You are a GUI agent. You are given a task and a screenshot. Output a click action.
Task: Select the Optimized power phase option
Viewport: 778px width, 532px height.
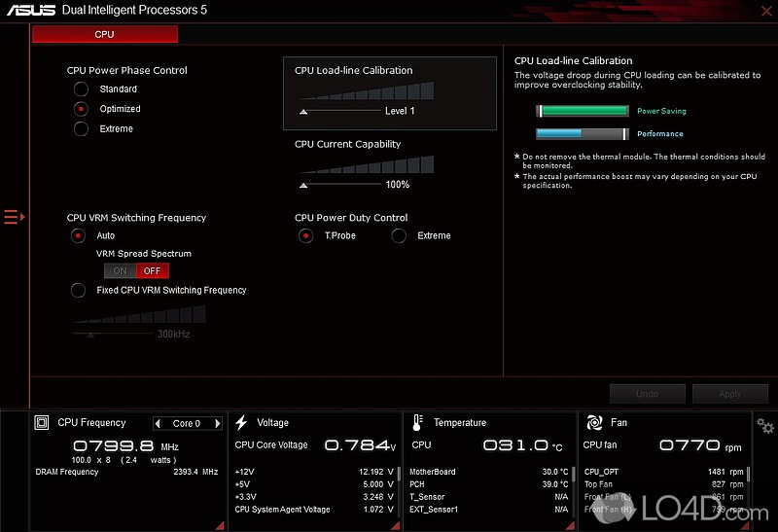click(81, 109)
